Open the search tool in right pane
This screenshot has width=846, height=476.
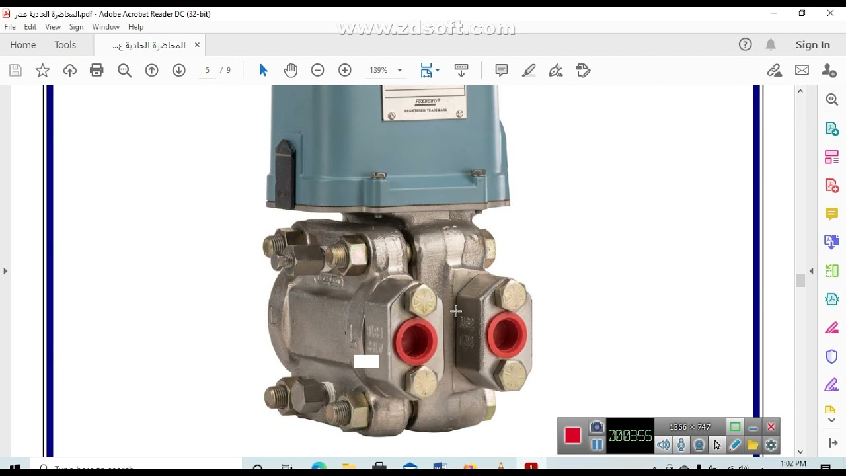832,100
